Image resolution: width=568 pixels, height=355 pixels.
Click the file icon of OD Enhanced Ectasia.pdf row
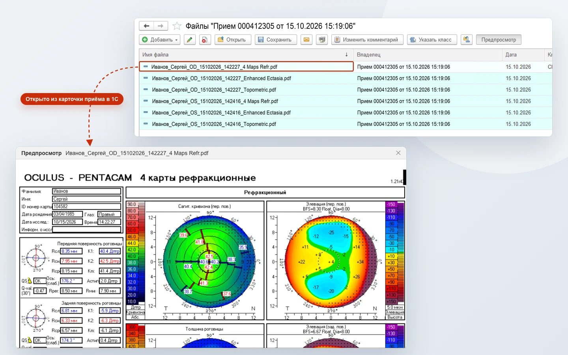click(x=146, y=78)
